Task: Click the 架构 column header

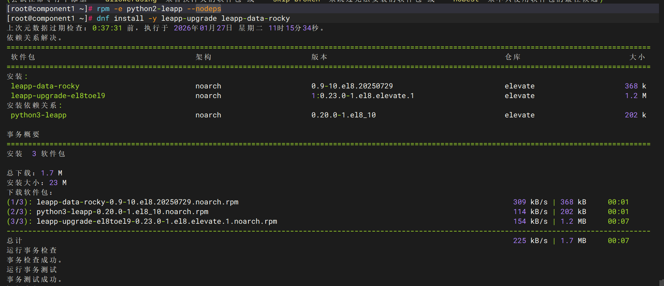Action: [203, 57]
